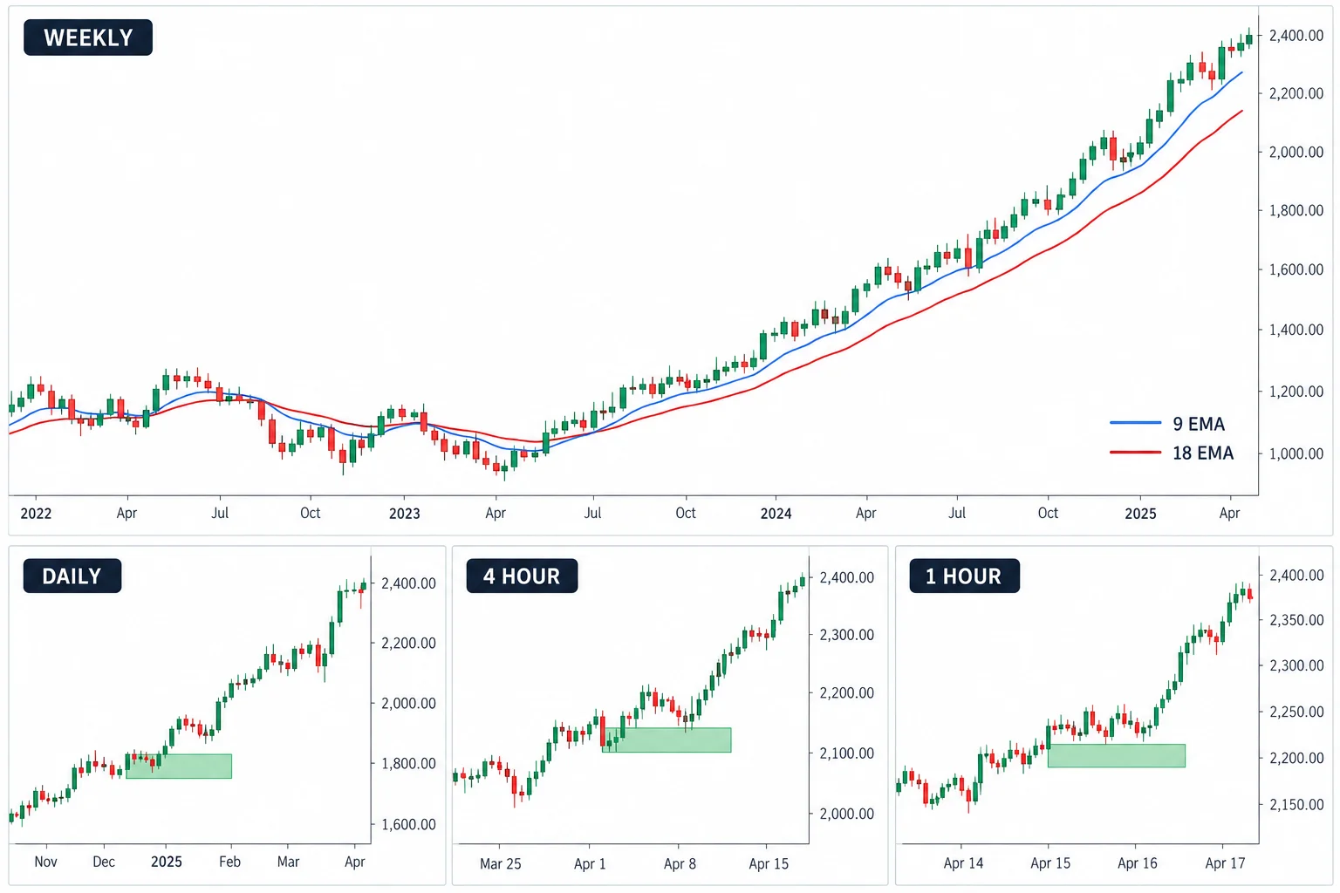This screenshot has height=893, width=1340.
Task: Click 2025 on the weekly time axis
Action: pos(1140,514)
